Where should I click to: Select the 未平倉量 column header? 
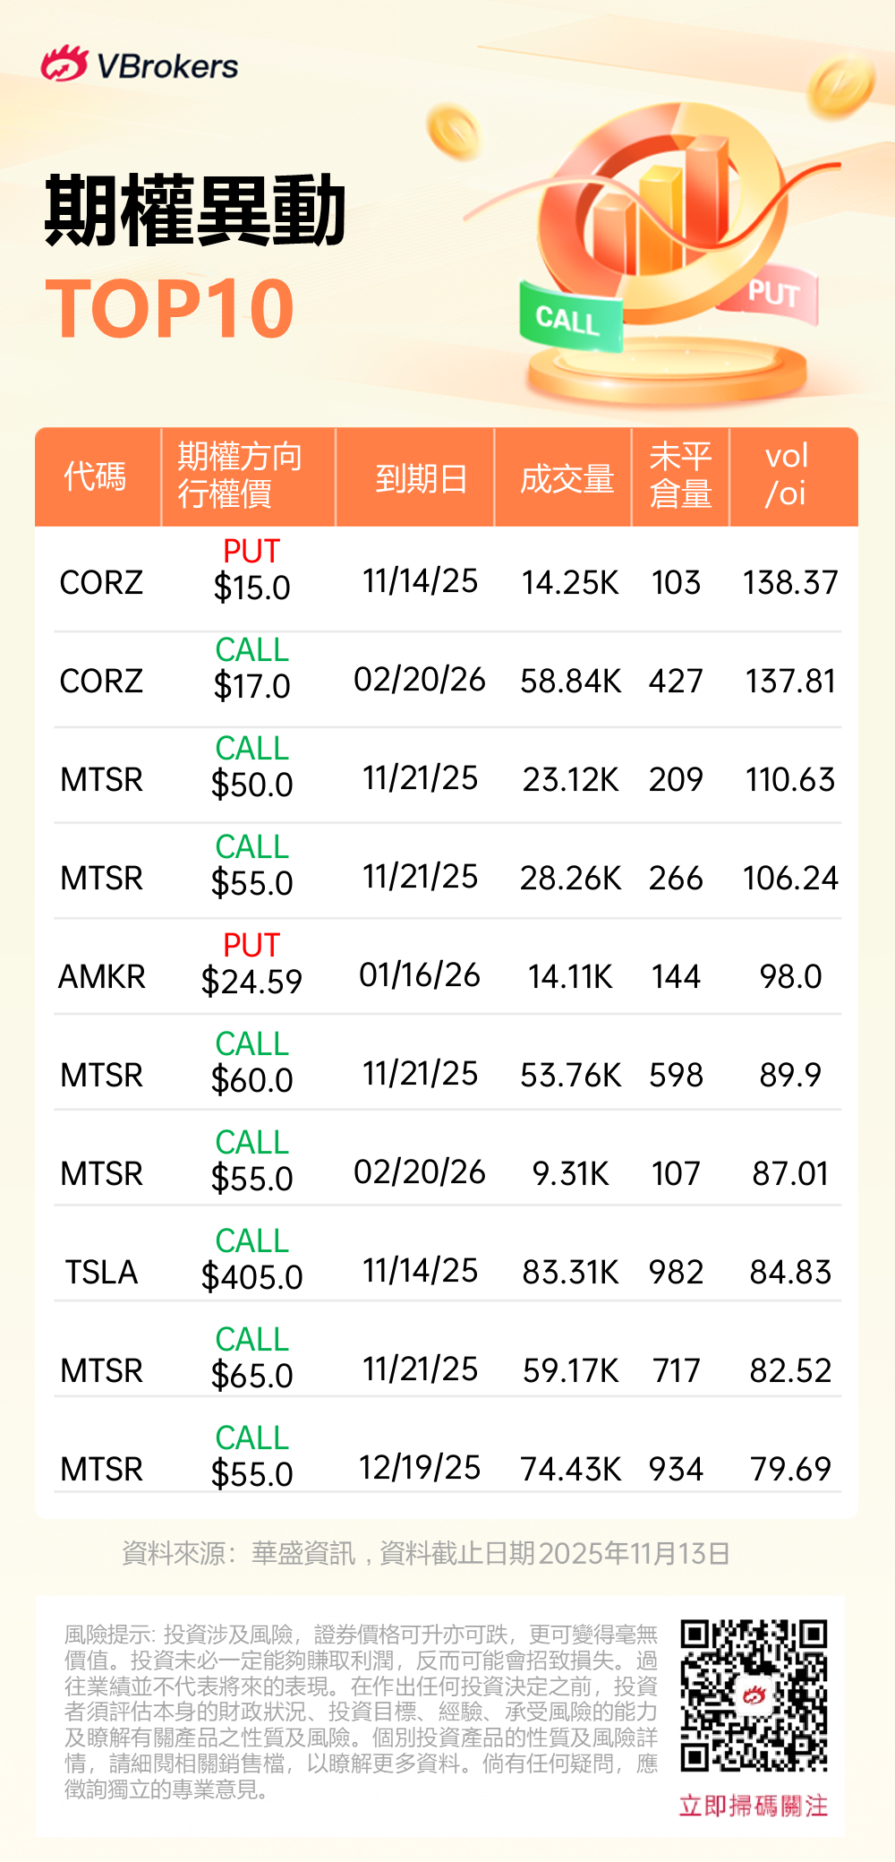(x=680, y=475)
